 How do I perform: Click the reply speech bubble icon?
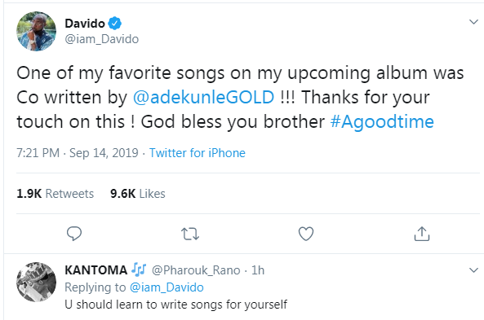point(74,234)
